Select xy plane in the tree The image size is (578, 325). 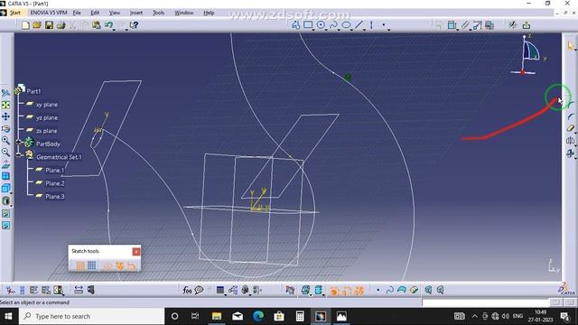pos(46,105)
